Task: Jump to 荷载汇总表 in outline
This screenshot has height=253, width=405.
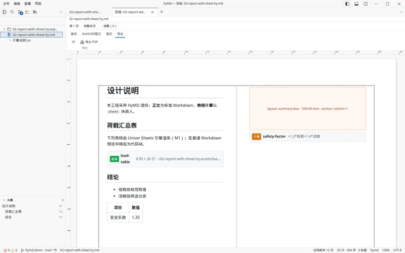Action: click(13, 212)
